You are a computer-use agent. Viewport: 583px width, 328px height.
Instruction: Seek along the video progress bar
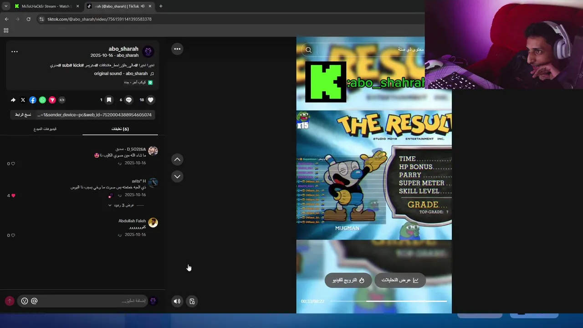point(388,301)
